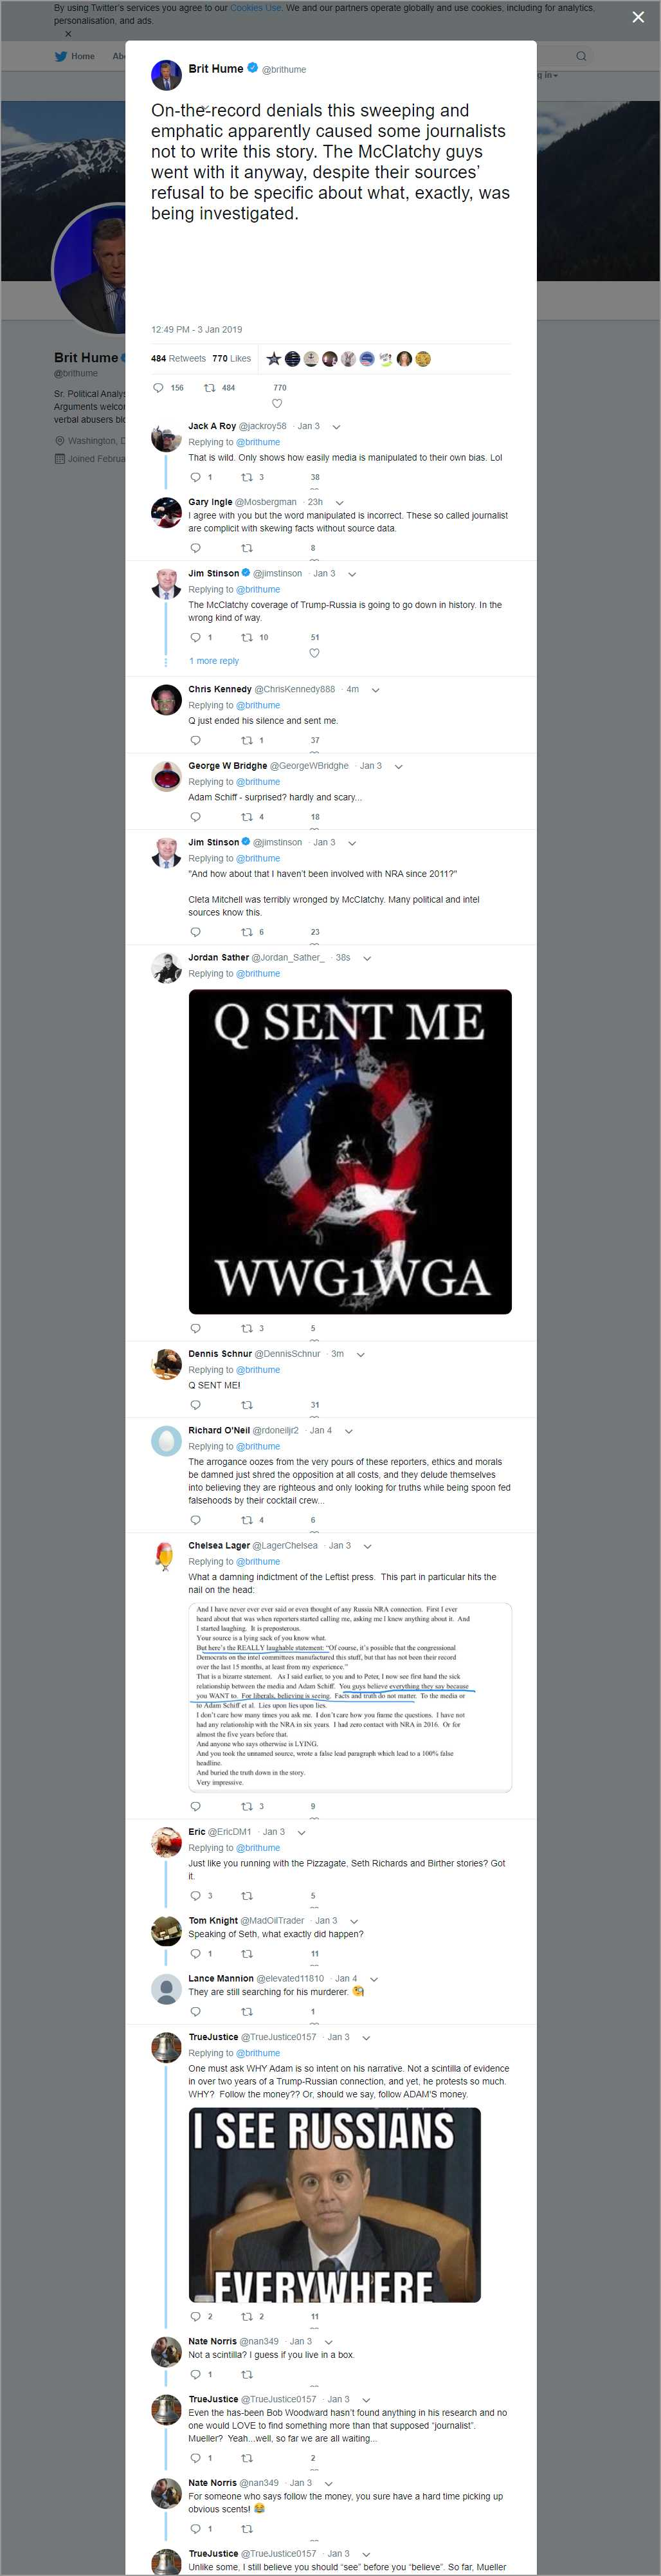
Task: Click the reply icon on Eric's Pizzagate reply
Action: pyautogui.click(x=195, y=1895)
